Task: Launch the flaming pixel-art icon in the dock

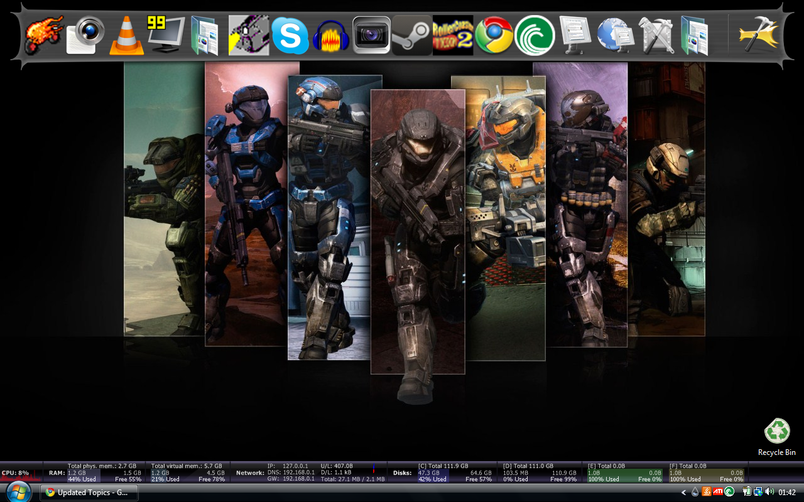Action: 44,35
